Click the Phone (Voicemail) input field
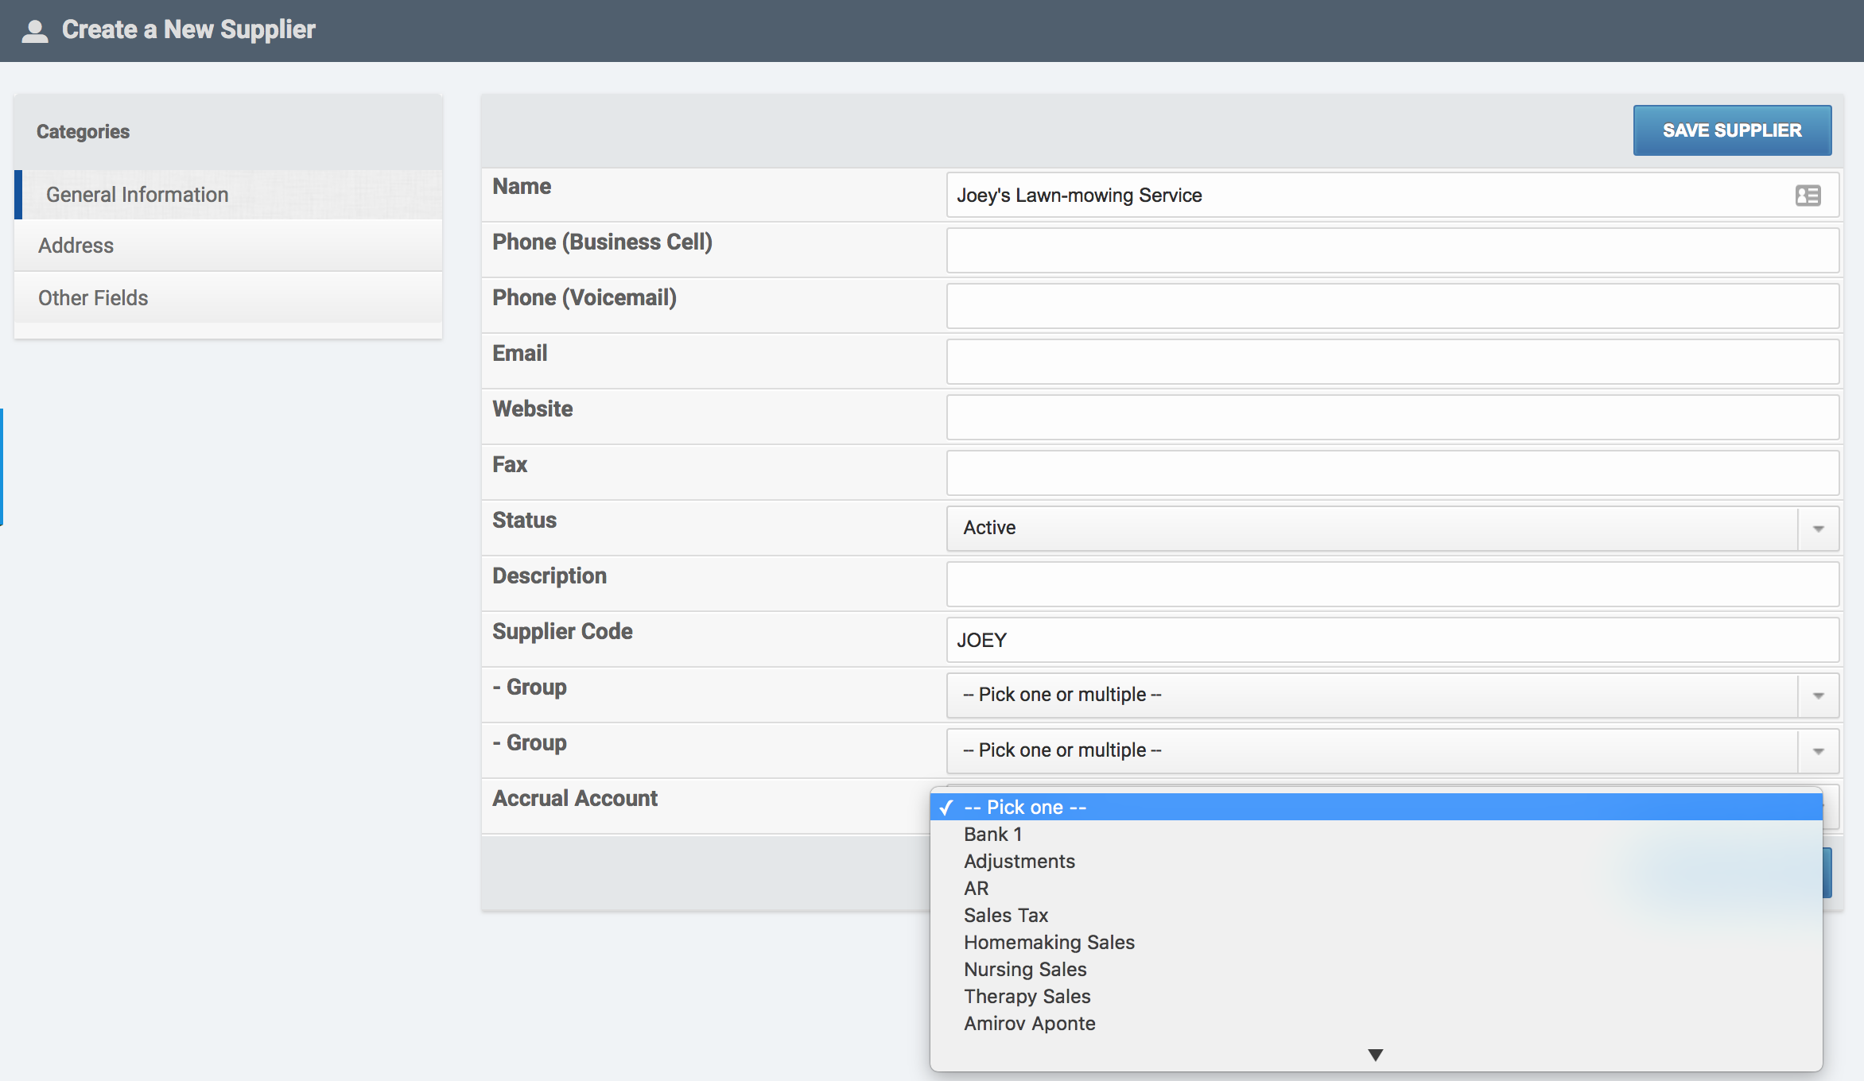Image resolution: width=1864 pixels, height=1081 pixels. tap(1392, 306)
